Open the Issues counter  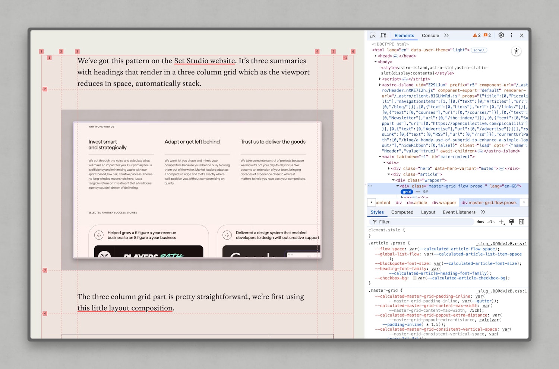[x=488, y=35]
